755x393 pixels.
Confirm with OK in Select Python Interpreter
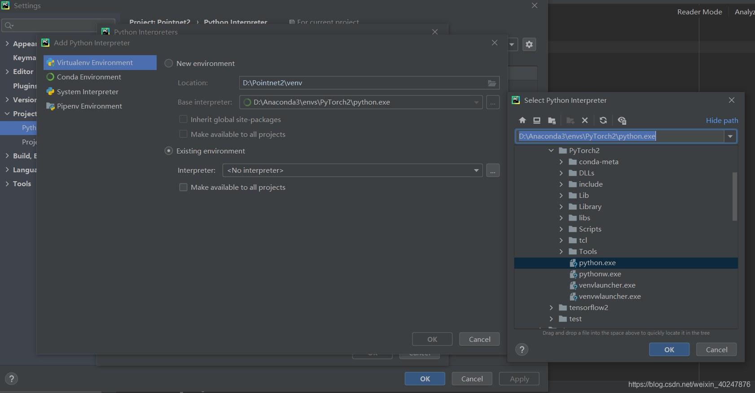[x=669, y=349]
